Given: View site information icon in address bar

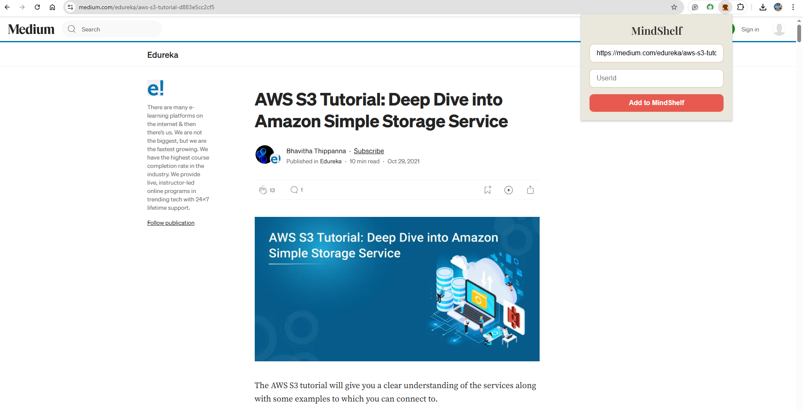Looking at the screenshot, I should pyautogui.click(x=70, y=7).
